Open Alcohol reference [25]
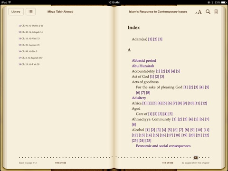 tap(148, 141)
